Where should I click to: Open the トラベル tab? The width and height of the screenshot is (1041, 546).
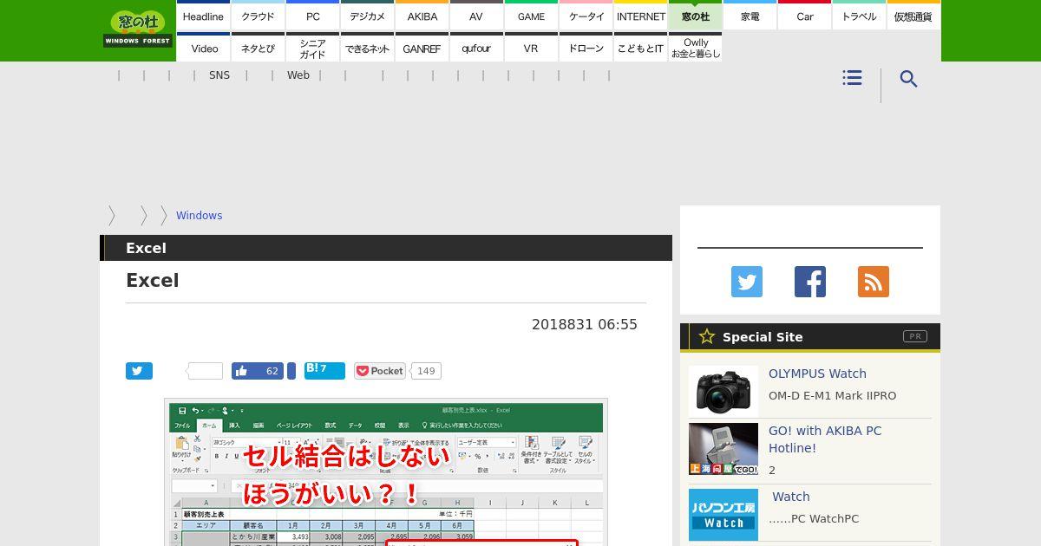(860, 16)
